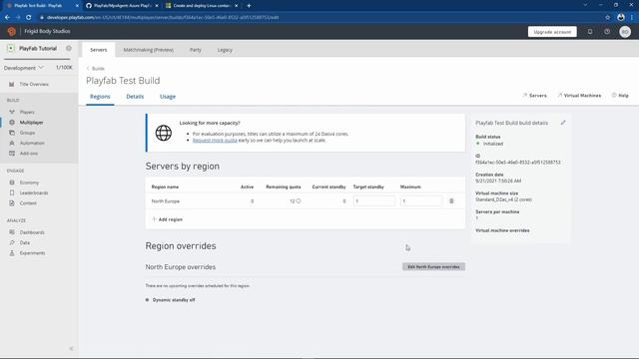
Task: Click Edit North Europe overrides button
Action: [433, 266]
